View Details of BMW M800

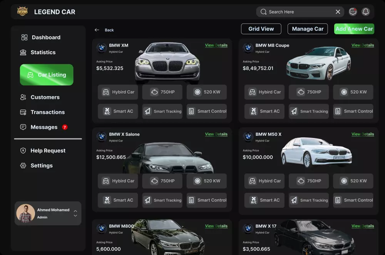click(x=216, y=226)
